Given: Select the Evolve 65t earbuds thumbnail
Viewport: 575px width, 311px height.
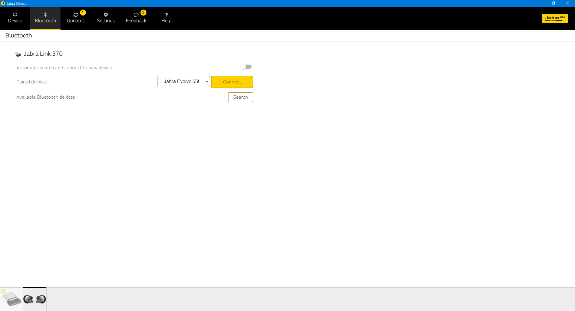Looking at the screenshot, I should (35, 299).
